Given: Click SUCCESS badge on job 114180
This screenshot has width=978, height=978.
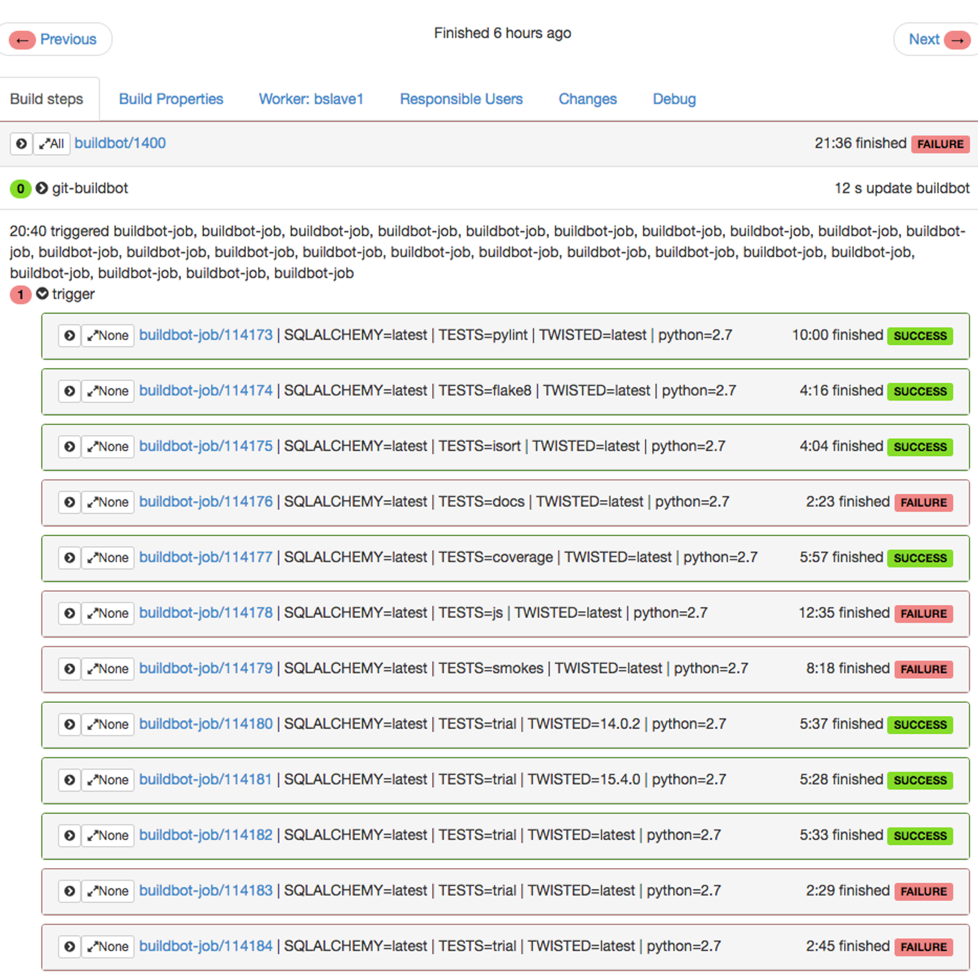Looking at the screenshot, I should click(x=920, y=726).
